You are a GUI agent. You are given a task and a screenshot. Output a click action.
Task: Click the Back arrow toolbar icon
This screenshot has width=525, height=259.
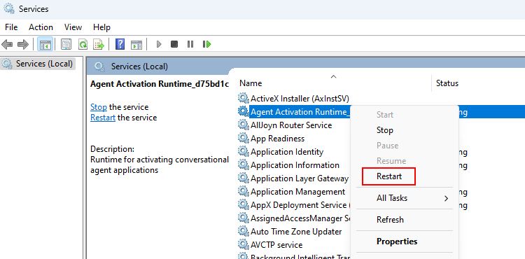[7, 44]
